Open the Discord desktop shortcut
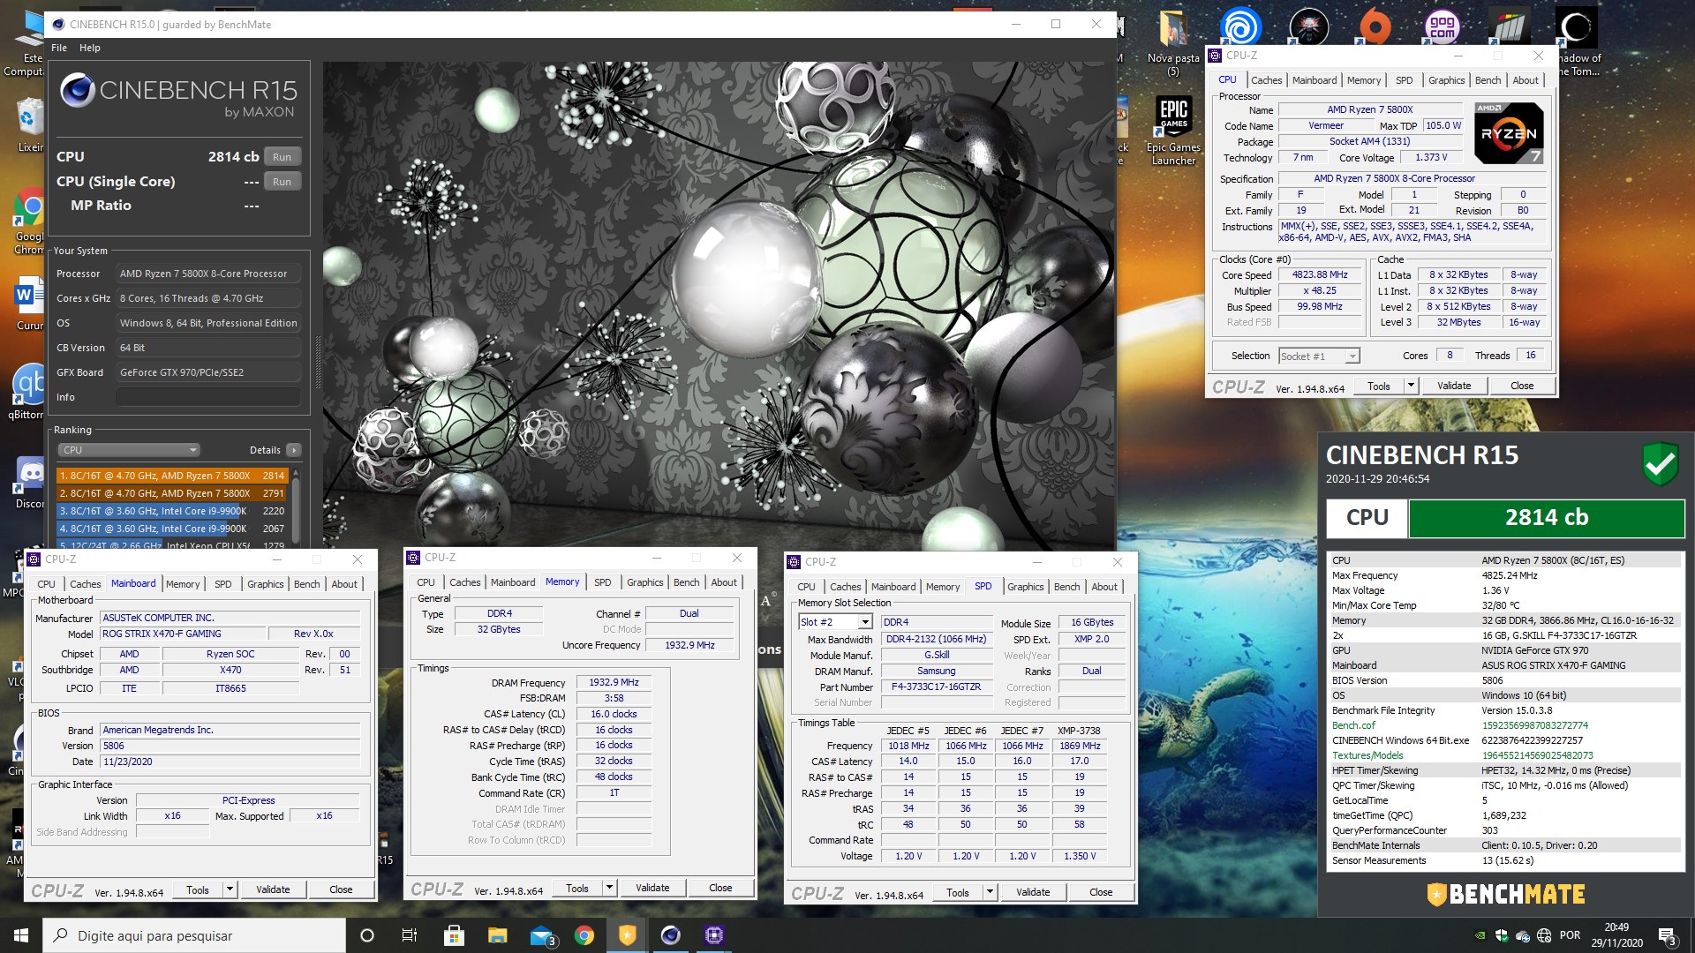 coord(30,484)
